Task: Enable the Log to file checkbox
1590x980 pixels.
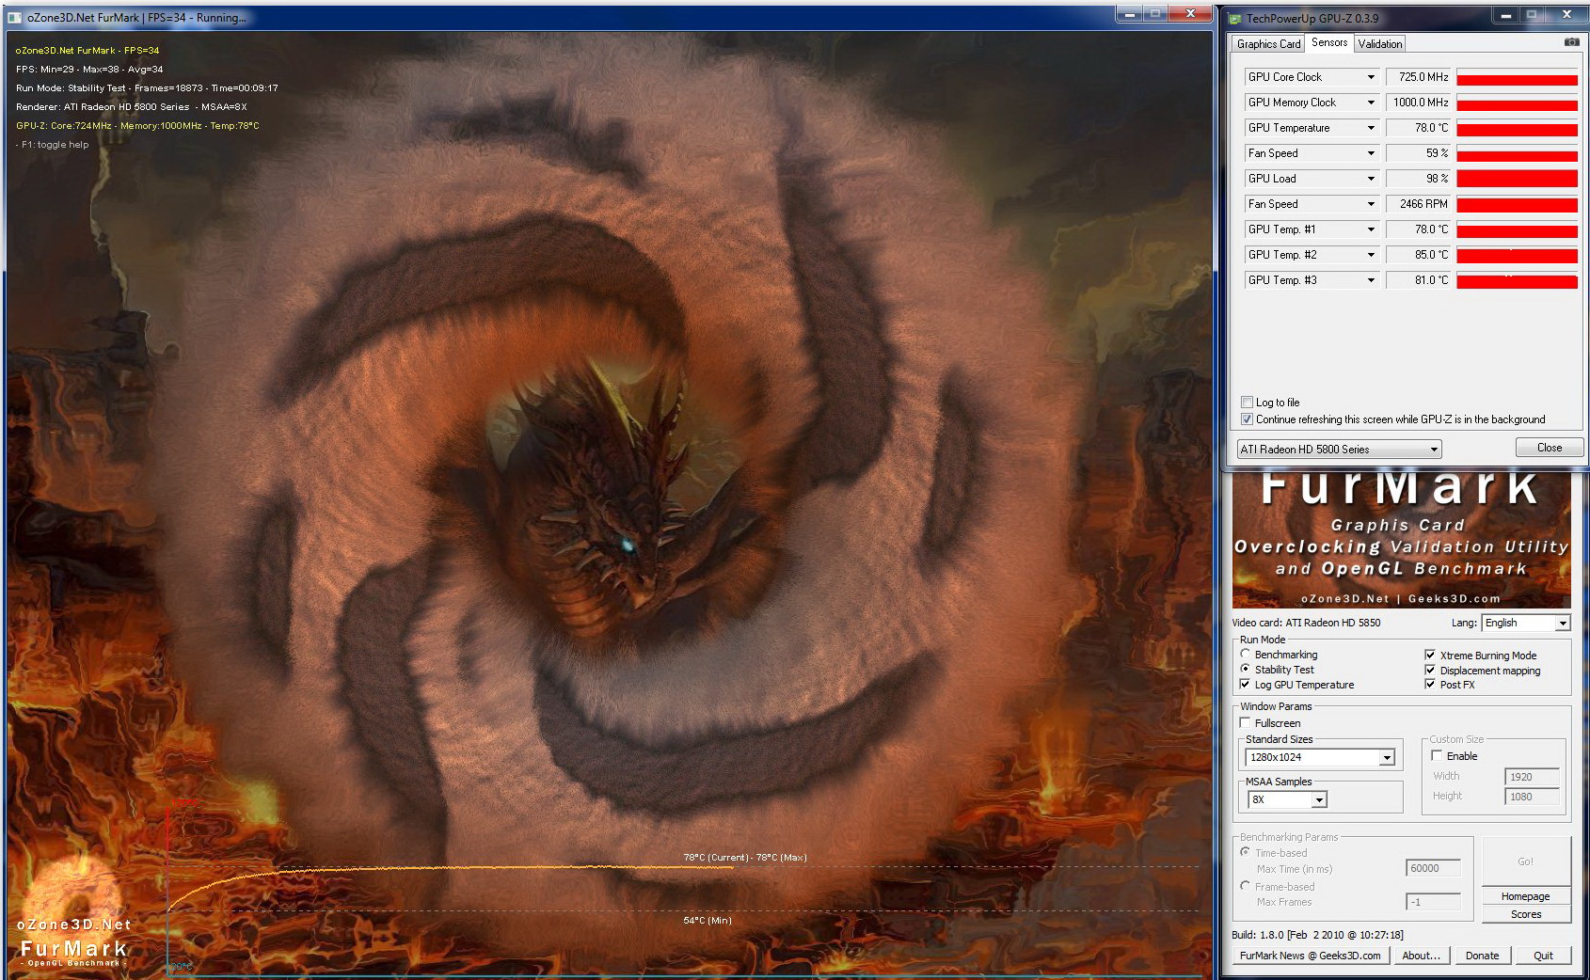Action: click(1247, 403)
